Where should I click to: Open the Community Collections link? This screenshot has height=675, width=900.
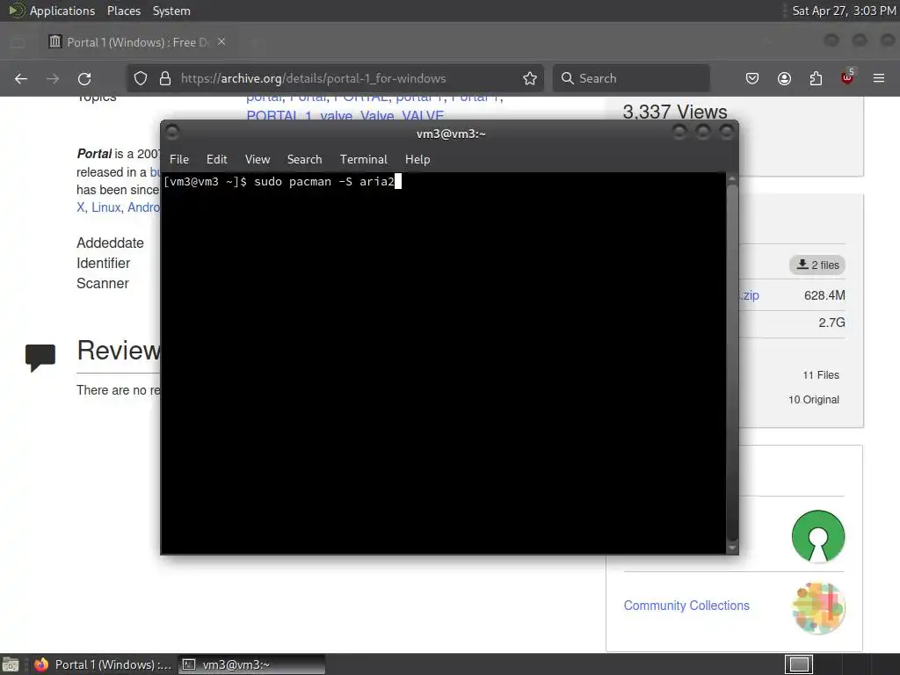pos(686,606)
